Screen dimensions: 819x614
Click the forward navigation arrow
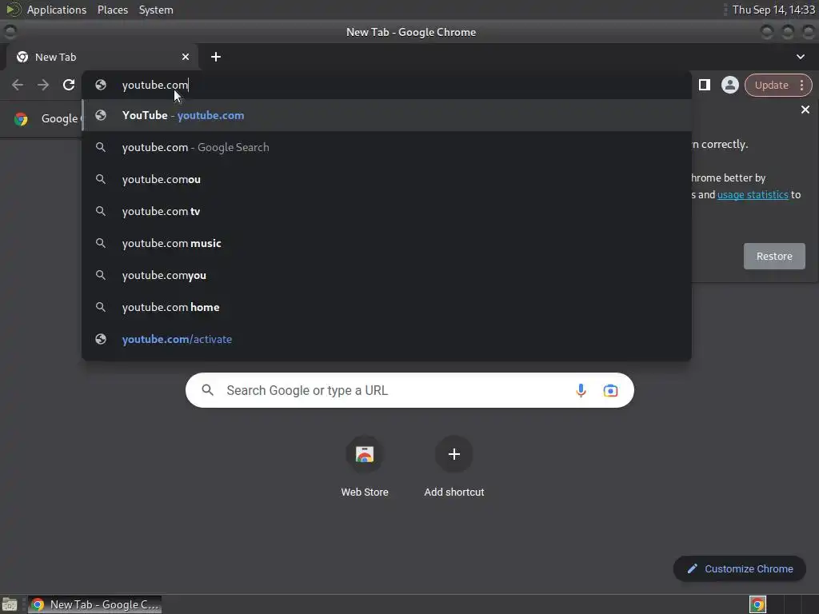tap(43, 85)
